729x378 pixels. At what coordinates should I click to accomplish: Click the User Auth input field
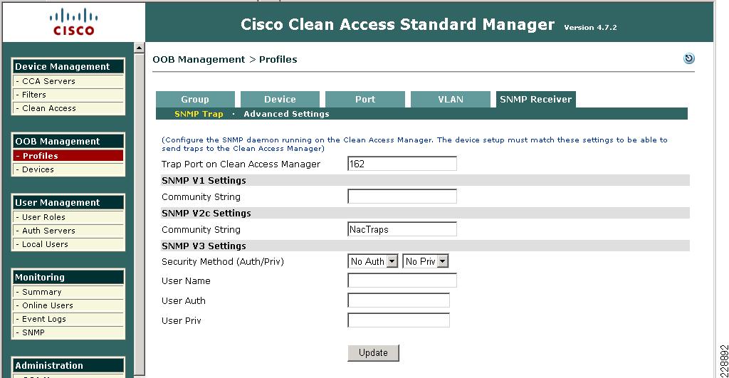[x=399, y=300]
